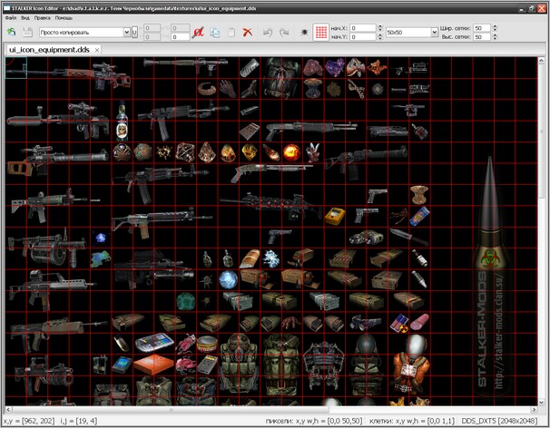550x428 pixels.
Task: Increase Шир. сетки with stepper arrow
Action: [495, 26]
